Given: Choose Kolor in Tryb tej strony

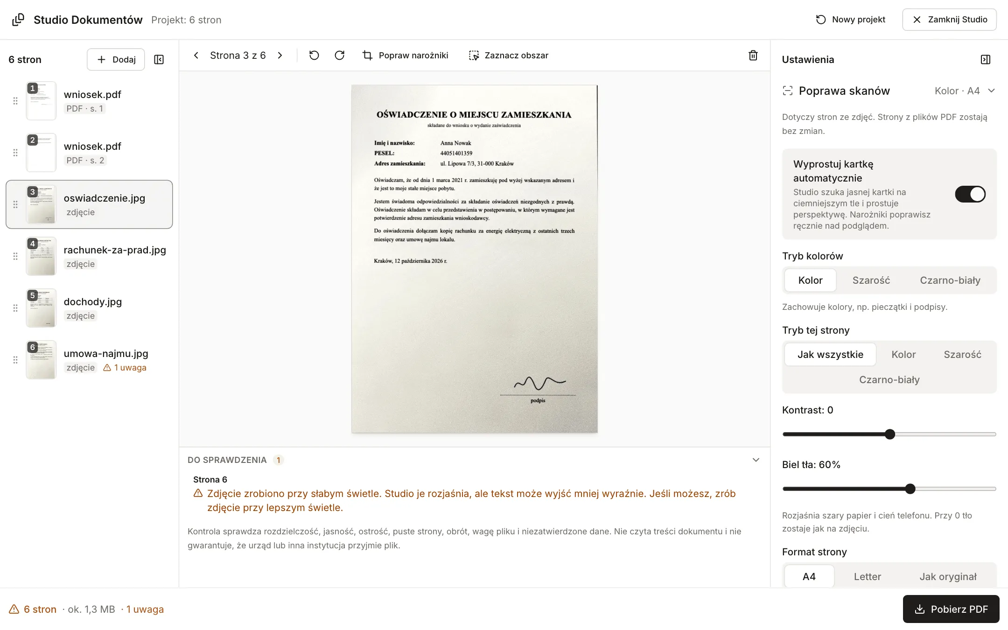Looking at the screenshot, I should (903, 355).
